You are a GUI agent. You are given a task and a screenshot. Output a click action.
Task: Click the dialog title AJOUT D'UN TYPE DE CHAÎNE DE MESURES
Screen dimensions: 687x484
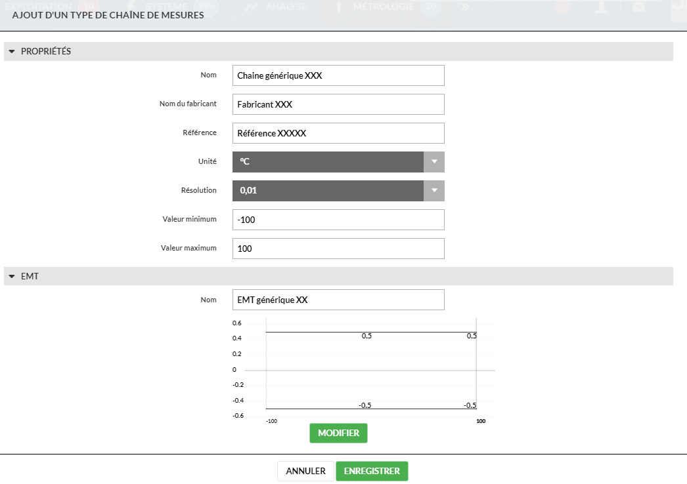108,15
